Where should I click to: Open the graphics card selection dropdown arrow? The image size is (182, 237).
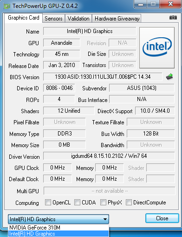(105, 219)
